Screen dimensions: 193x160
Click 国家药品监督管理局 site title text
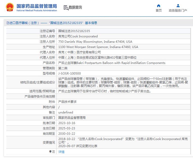[x=37, y=6]
